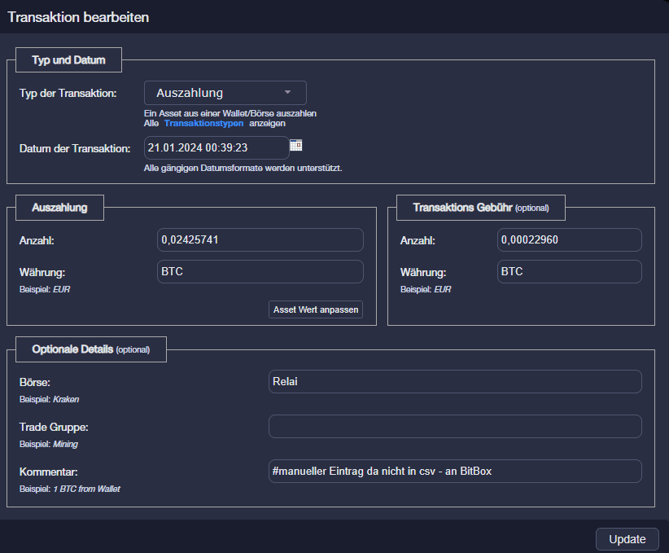The width and height of the screenshot is (669, 553).
Task: Click the Auszahlung Währung field
Action: click(x=260, y=272)
